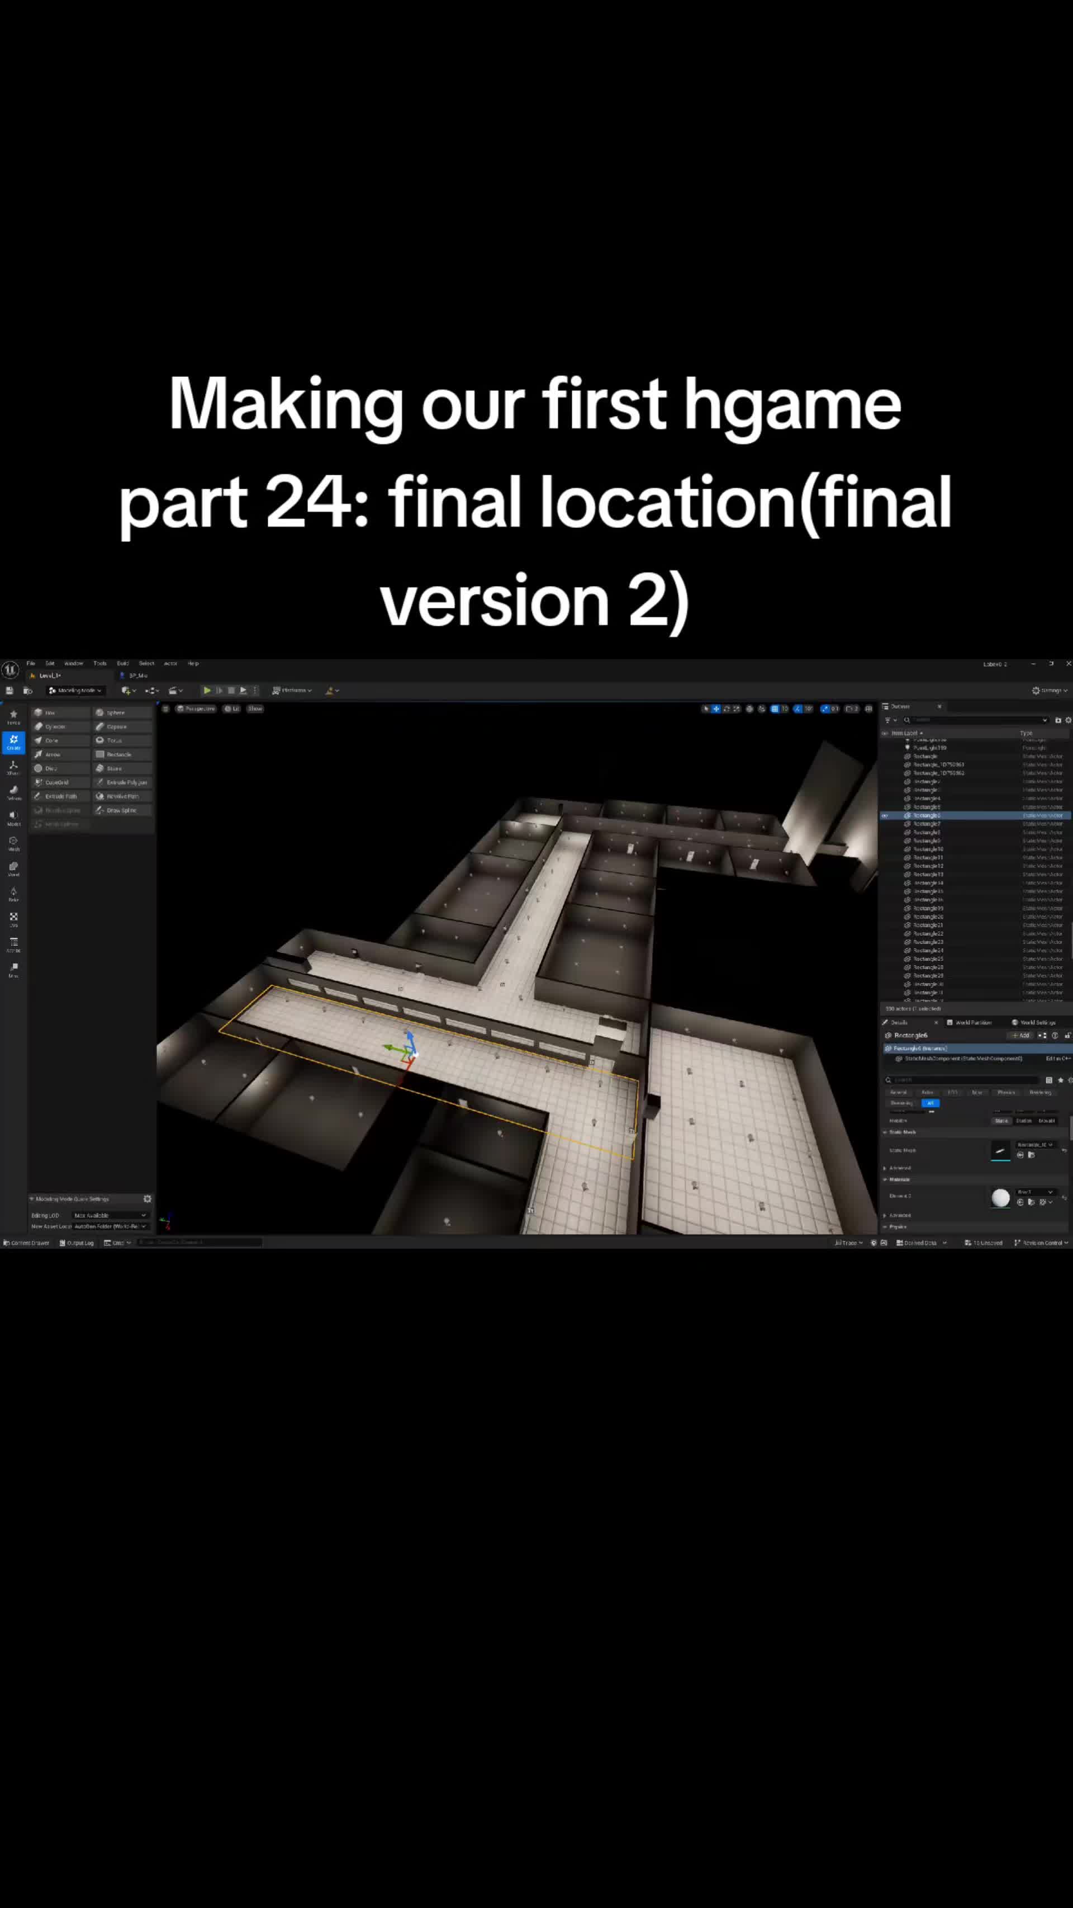
Task: Open the Build menu
Action: coord(123,663)
